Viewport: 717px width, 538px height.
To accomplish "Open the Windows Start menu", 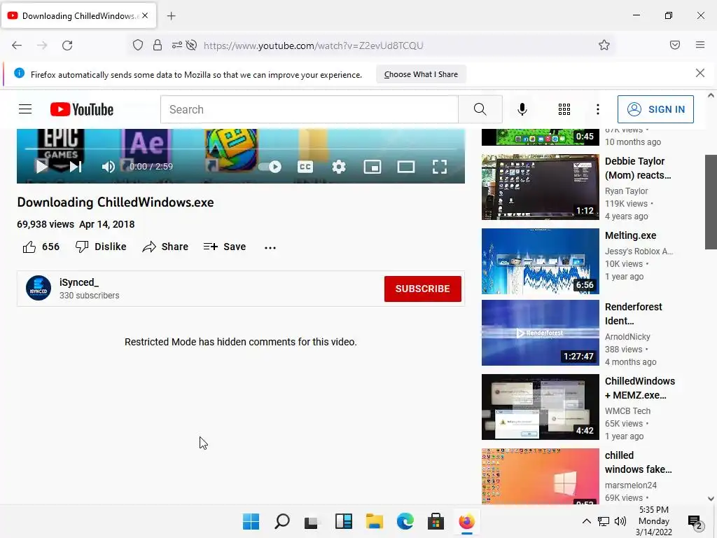I will 251,521.
